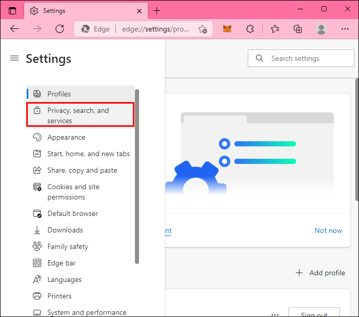Click the Default browser icon
359x317 pixels.
coord(37,213)
